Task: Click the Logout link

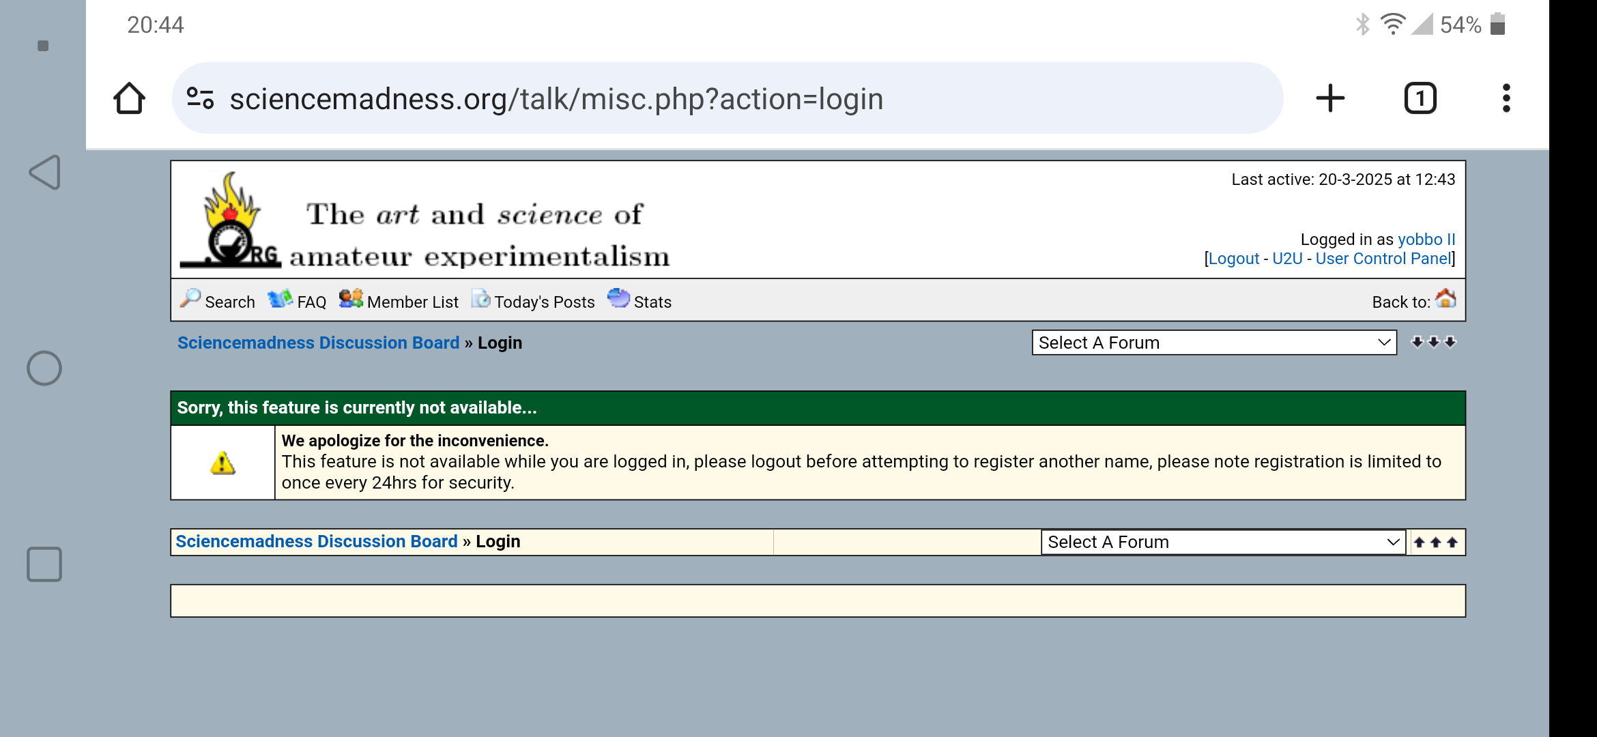Action: (1233, 259)
